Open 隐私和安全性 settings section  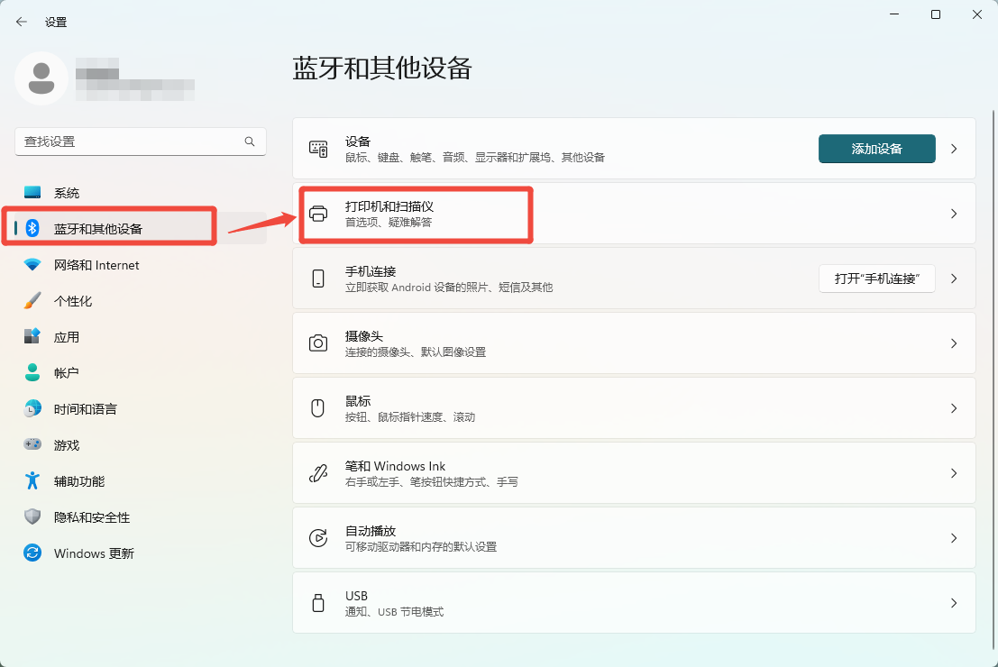(x=92, y=517)
